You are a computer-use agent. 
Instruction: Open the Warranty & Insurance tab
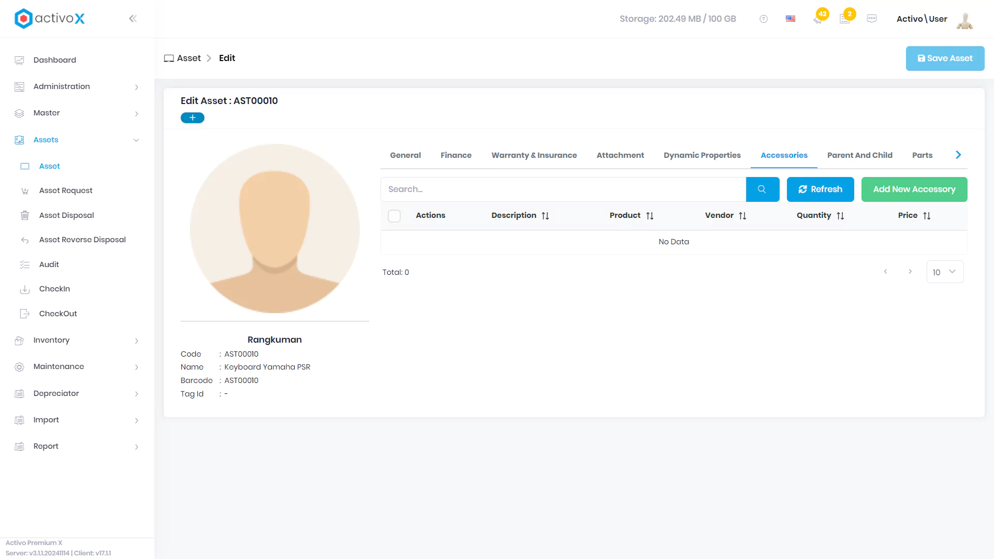(x=534, y=155)
